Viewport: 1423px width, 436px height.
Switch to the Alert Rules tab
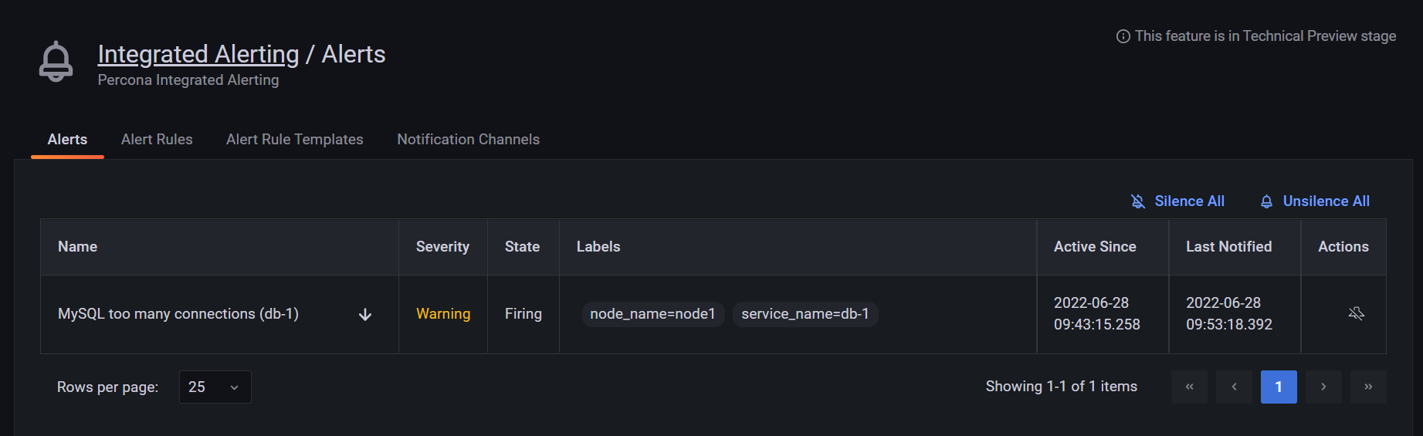tap(157, 140)
